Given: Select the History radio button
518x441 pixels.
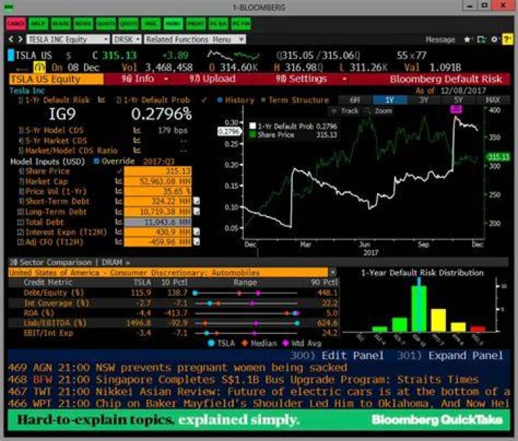Looking at the screenshot, I should pyautogui.click(x=219, y=100).
